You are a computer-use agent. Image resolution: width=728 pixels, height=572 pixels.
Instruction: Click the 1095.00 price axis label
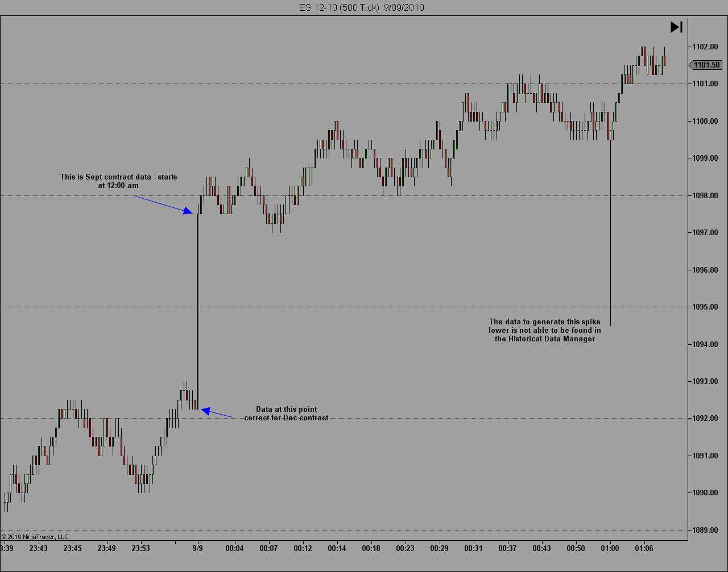(x=705, y=307)
